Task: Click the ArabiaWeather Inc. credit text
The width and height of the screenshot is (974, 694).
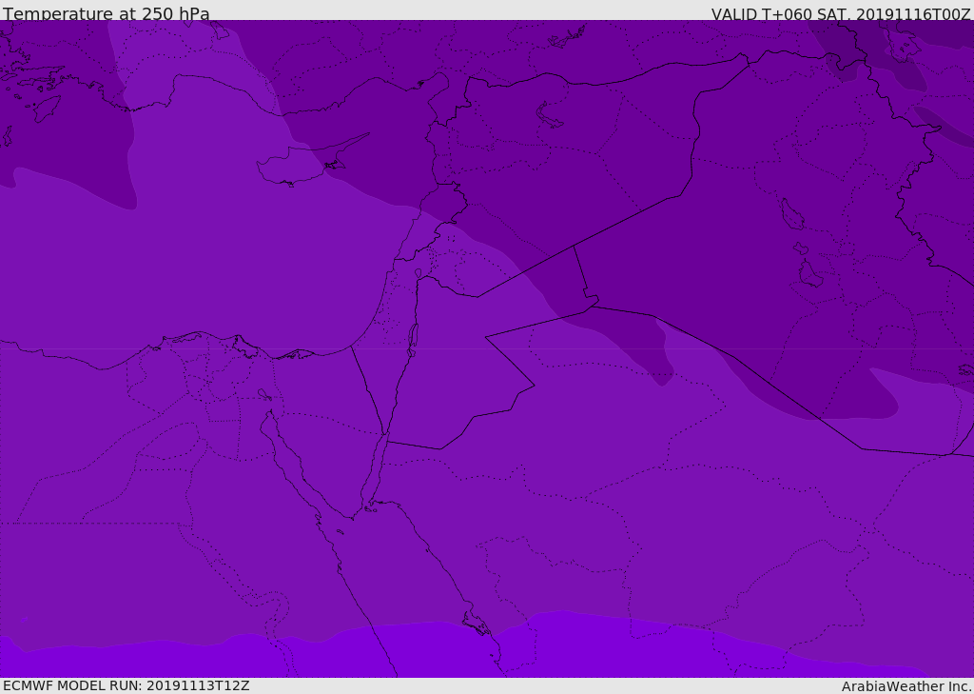Action: pyautogui.click(x=906, y=686)
